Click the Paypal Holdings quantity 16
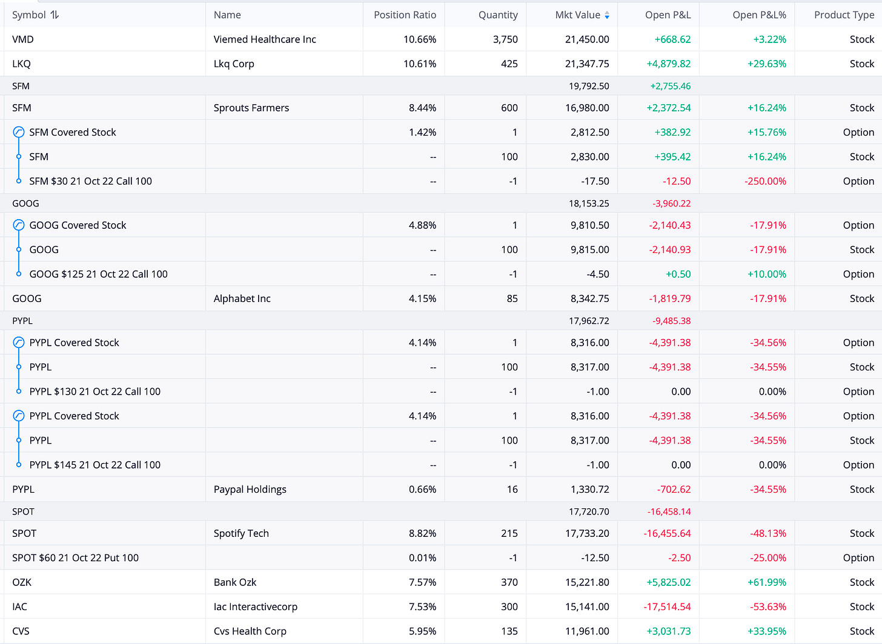 pos(512,489)
